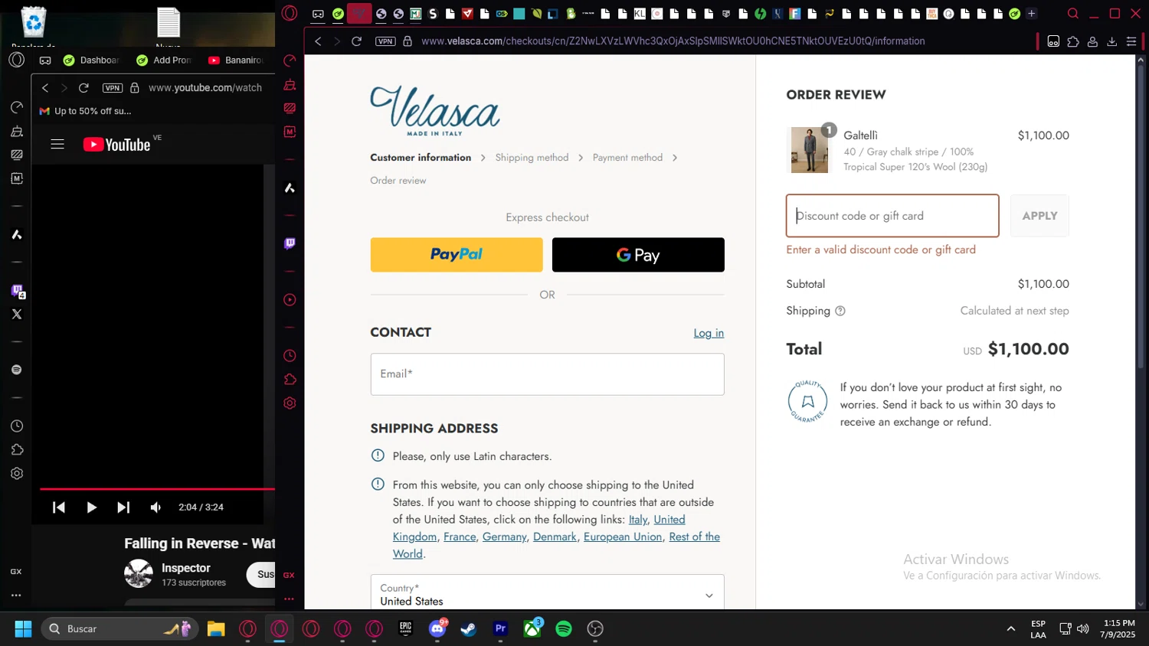The image size is (1149, 646).
Task: Click the Shipping help question mark icon
Action: 840,311
